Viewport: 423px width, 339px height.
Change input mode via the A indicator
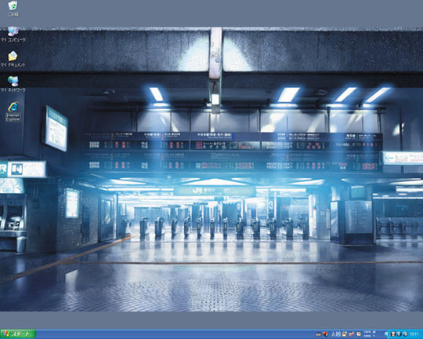point(333,334)
